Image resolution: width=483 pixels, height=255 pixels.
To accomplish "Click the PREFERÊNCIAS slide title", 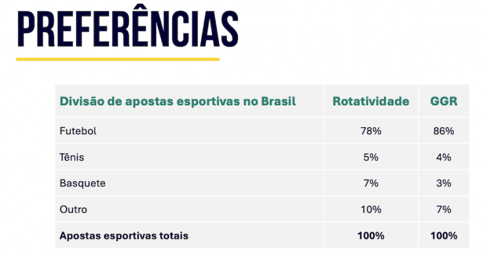I will [128, 30].
